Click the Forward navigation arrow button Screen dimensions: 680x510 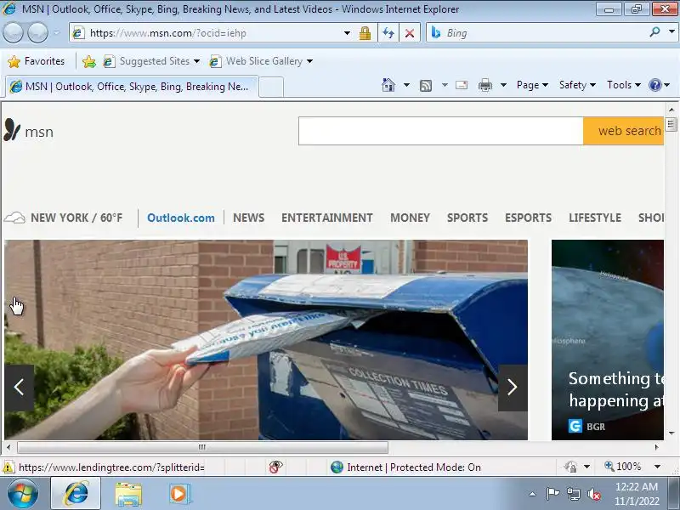37,33
